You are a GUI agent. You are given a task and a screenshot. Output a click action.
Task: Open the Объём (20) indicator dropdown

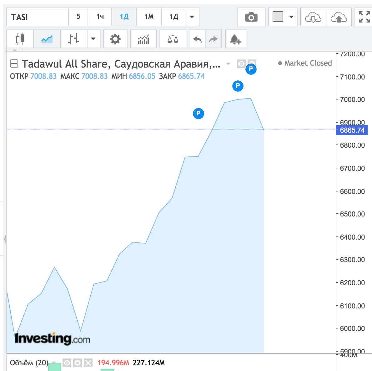(54, 363)
